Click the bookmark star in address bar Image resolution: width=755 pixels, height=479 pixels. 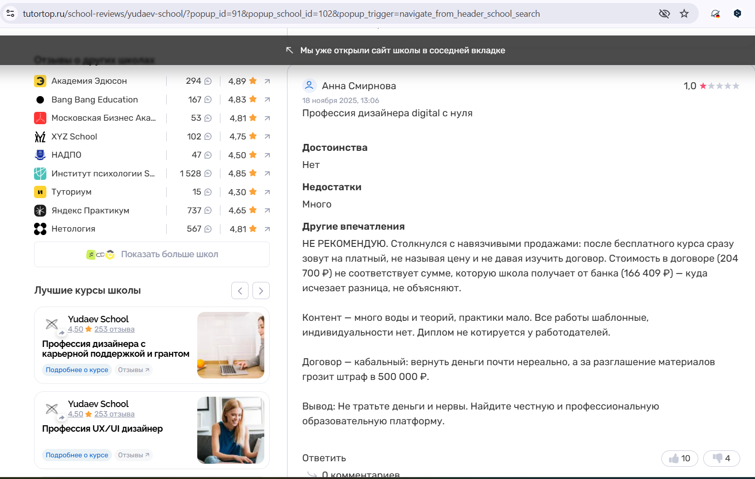tap(684, 14)
